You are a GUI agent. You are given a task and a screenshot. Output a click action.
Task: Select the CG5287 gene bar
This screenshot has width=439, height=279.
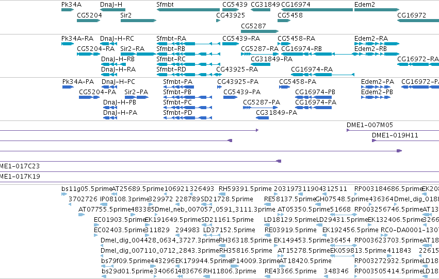pos(260,31)
